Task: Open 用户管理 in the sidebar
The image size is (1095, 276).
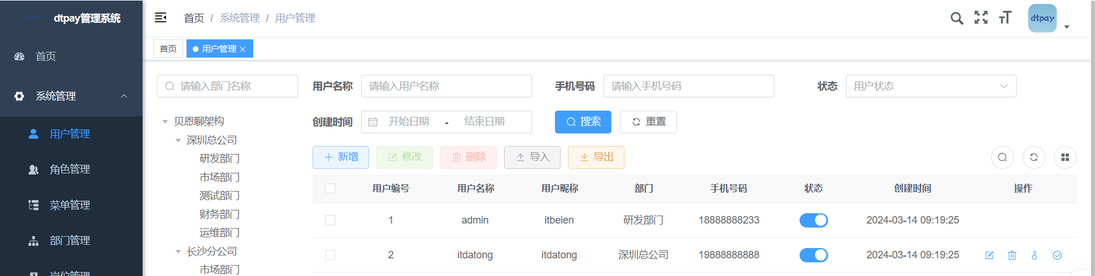Action: 71,133
